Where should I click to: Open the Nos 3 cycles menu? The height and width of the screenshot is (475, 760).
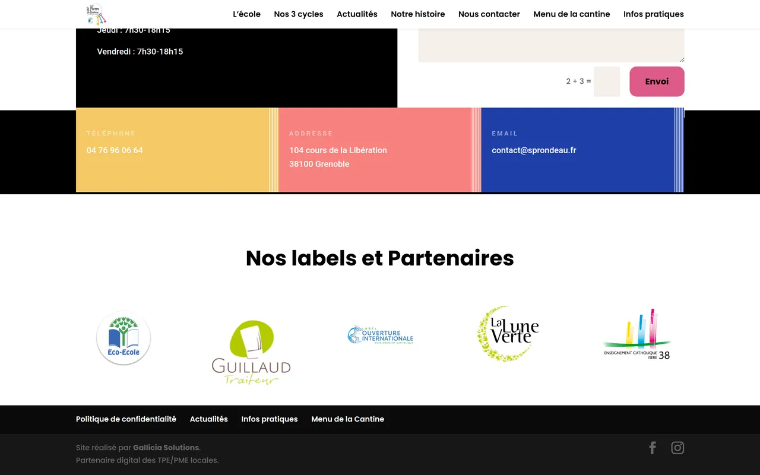(x=299, y=14)
